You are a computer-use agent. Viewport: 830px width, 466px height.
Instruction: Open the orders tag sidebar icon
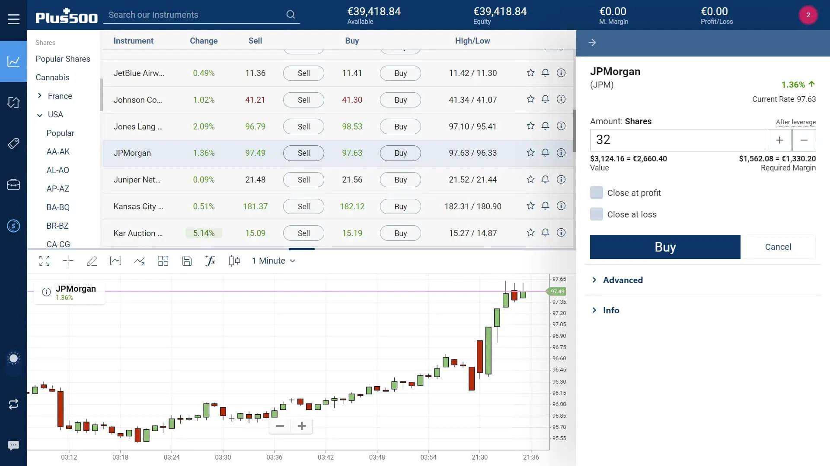[x=13, y=144]
